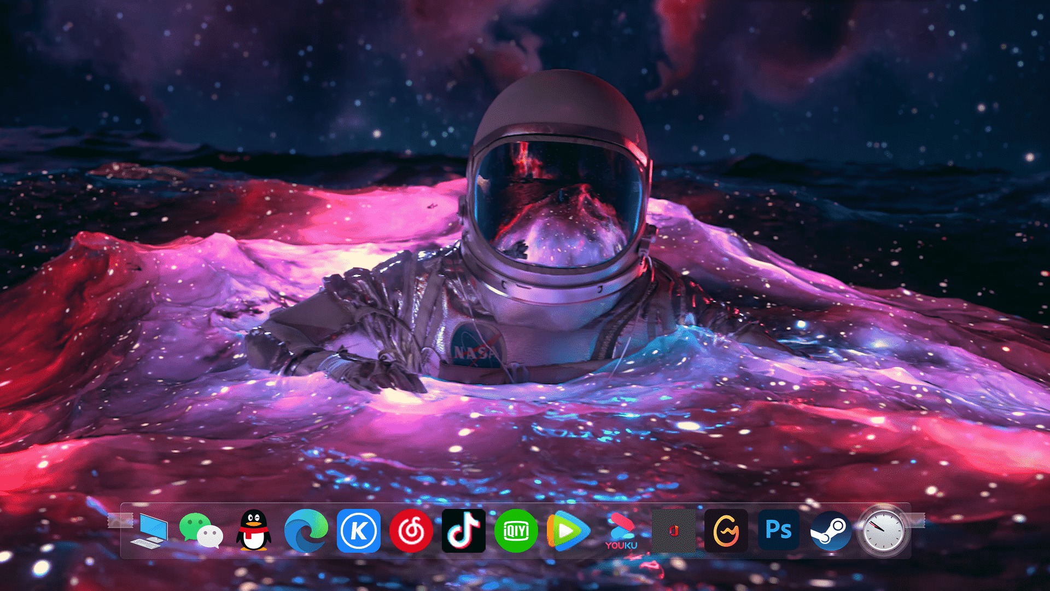1050x591 pixels.
Task: Open the QQ penguin app
Action: click(x=254, y=530)
